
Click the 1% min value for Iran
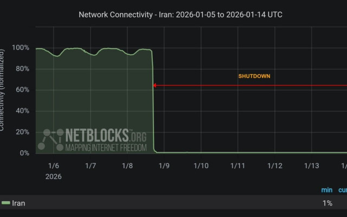pos(327,203)
